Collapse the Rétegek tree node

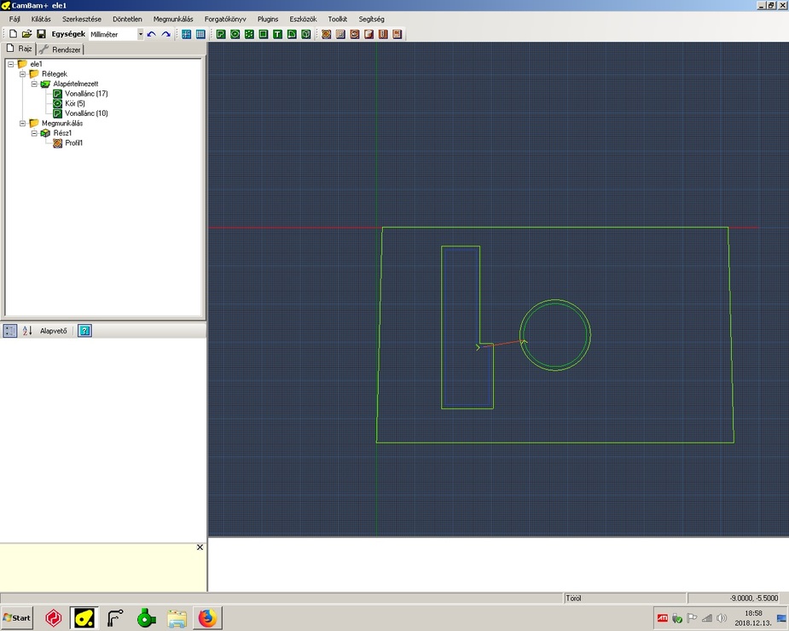pos(23,74)
